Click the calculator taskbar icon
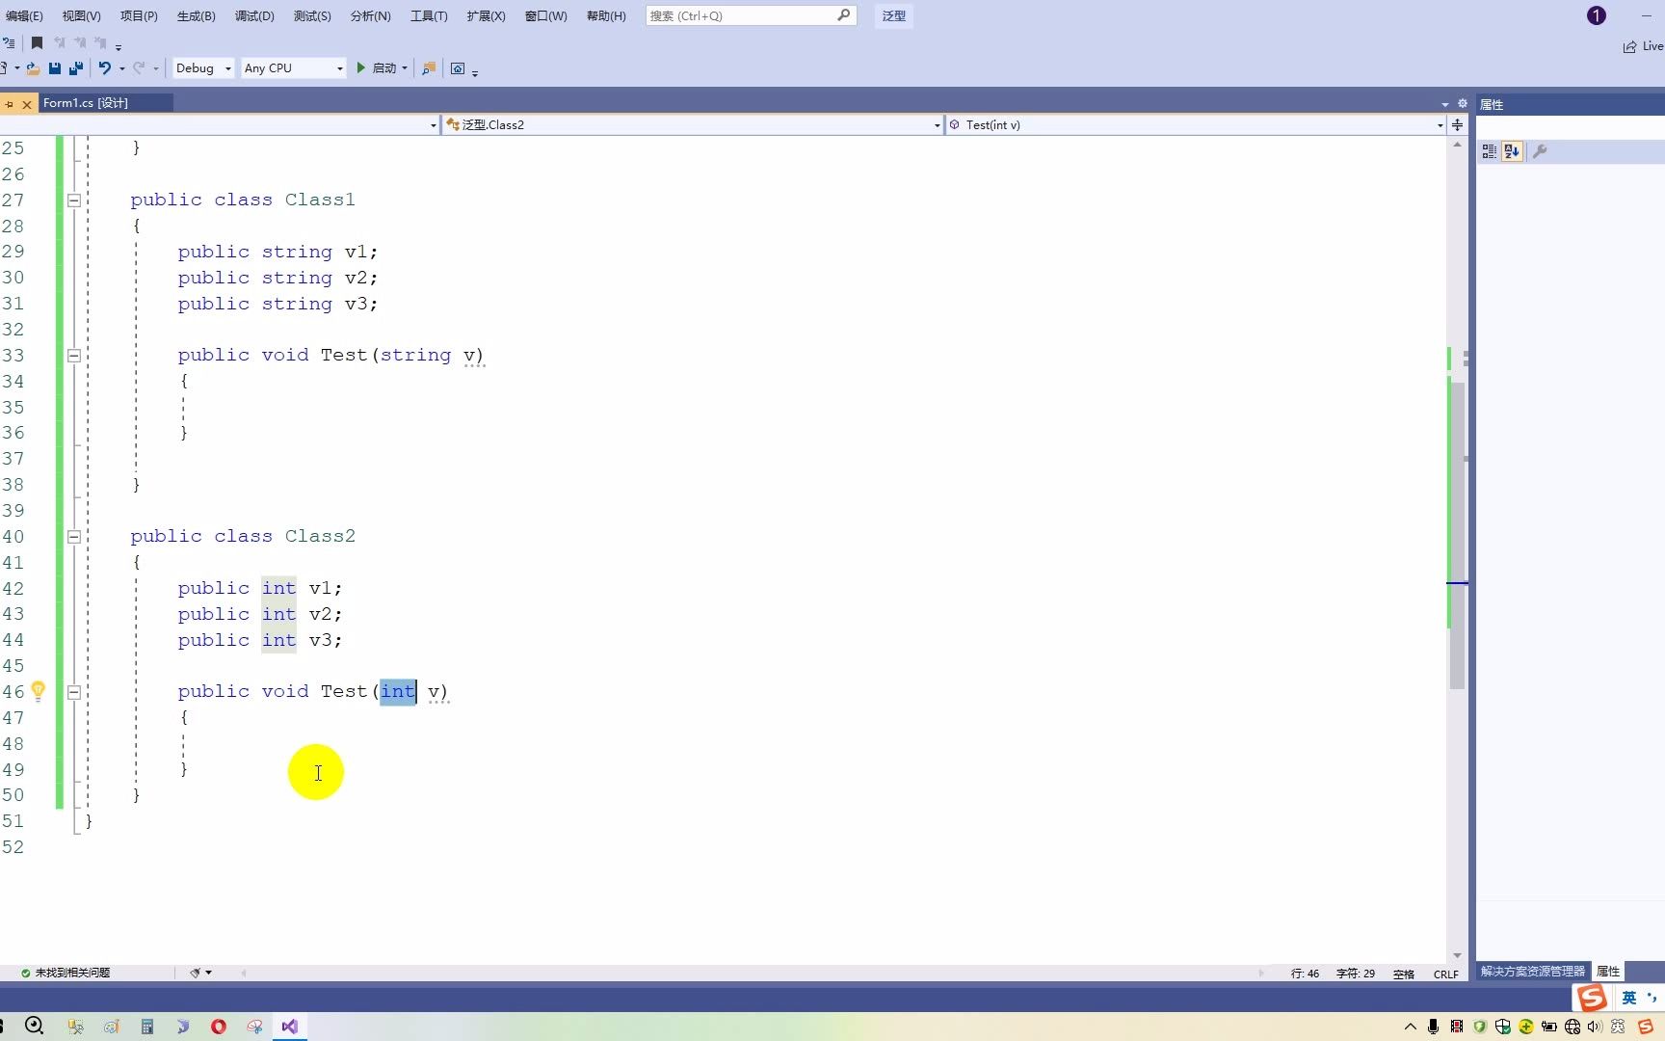 click(x=147, y=1027)
